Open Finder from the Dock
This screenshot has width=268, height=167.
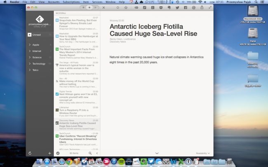click(x=40, y=161)
